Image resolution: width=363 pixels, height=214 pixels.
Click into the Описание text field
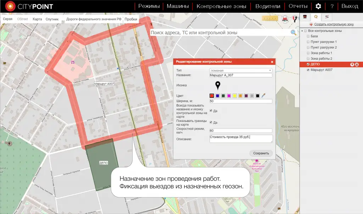(241, 139)
